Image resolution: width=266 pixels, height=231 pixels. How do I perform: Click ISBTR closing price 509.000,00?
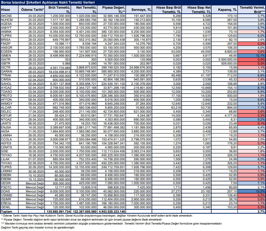click(224, 64)
